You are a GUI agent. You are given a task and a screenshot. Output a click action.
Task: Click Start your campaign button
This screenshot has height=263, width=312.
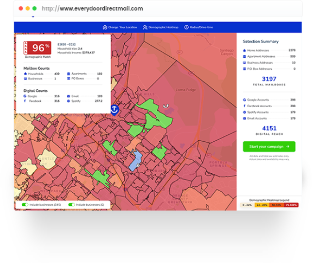269,147
